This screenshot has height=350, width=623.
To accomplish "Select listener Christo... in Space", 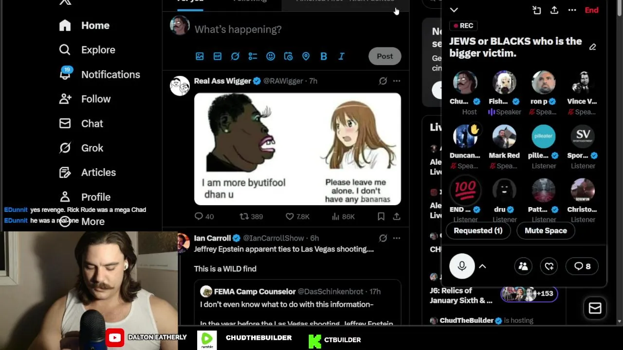I will (583, 191).
